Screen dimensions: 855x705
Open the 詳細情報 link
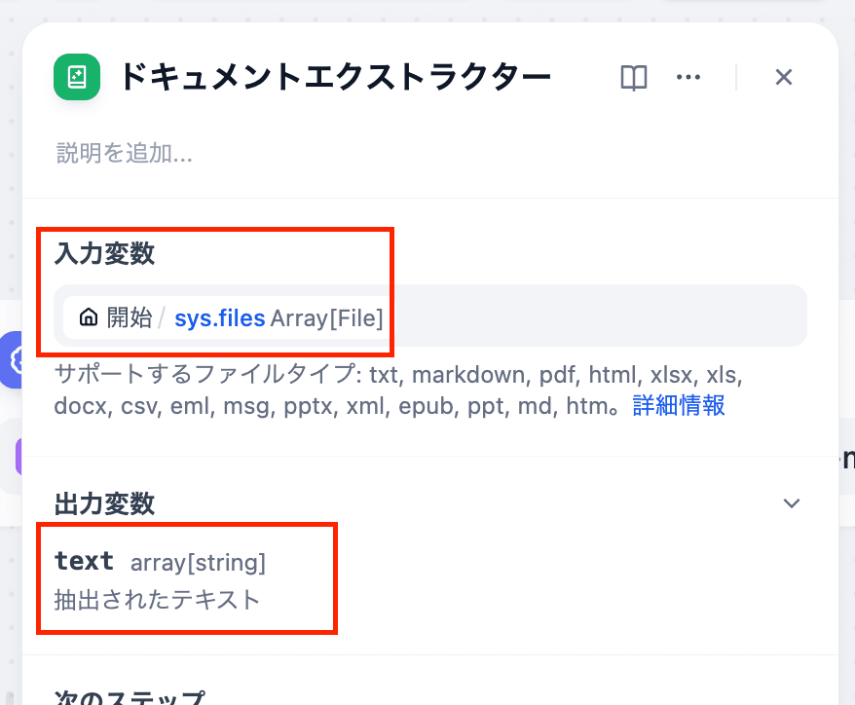tap(679, 405)
